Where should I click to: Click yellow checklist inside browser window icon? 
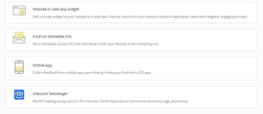point(22,12)
